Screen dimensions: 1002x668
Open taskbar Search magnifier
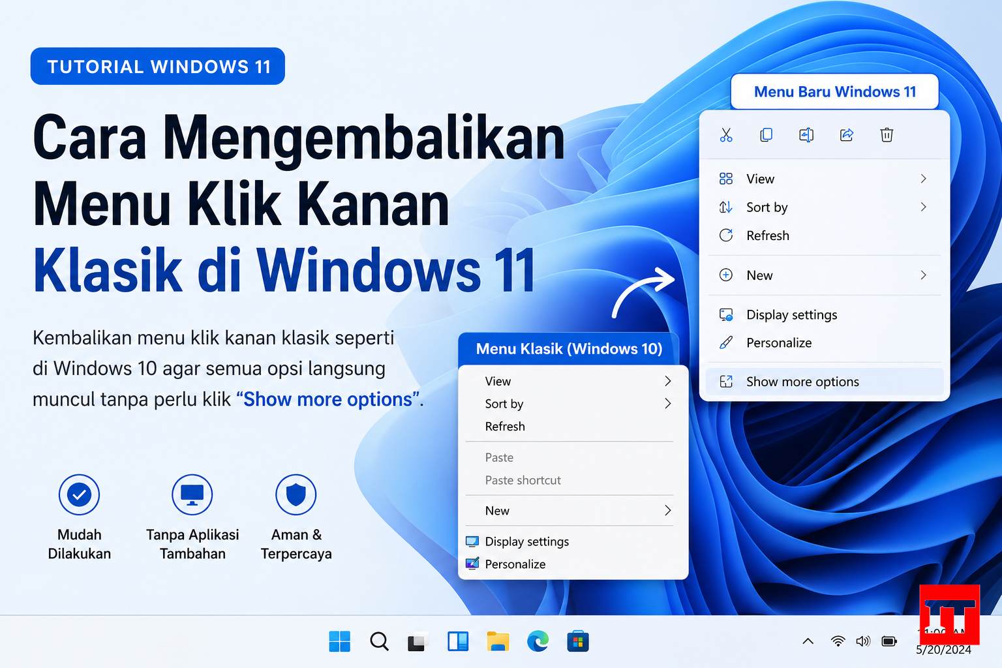click(x=379, y=641)
